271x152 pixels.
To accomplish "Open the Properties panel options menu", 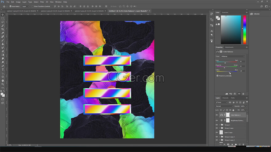I will [x=247, y=47].
